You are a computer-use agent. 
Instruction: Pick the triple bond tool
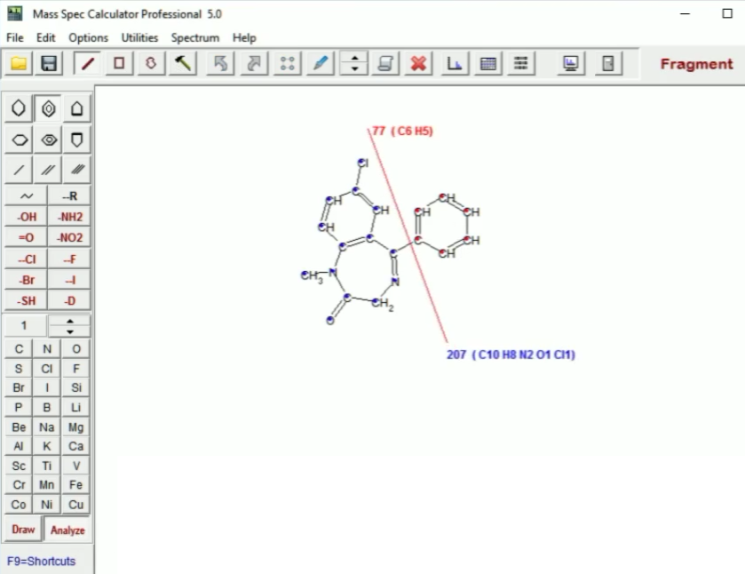(x=75, y=169)
